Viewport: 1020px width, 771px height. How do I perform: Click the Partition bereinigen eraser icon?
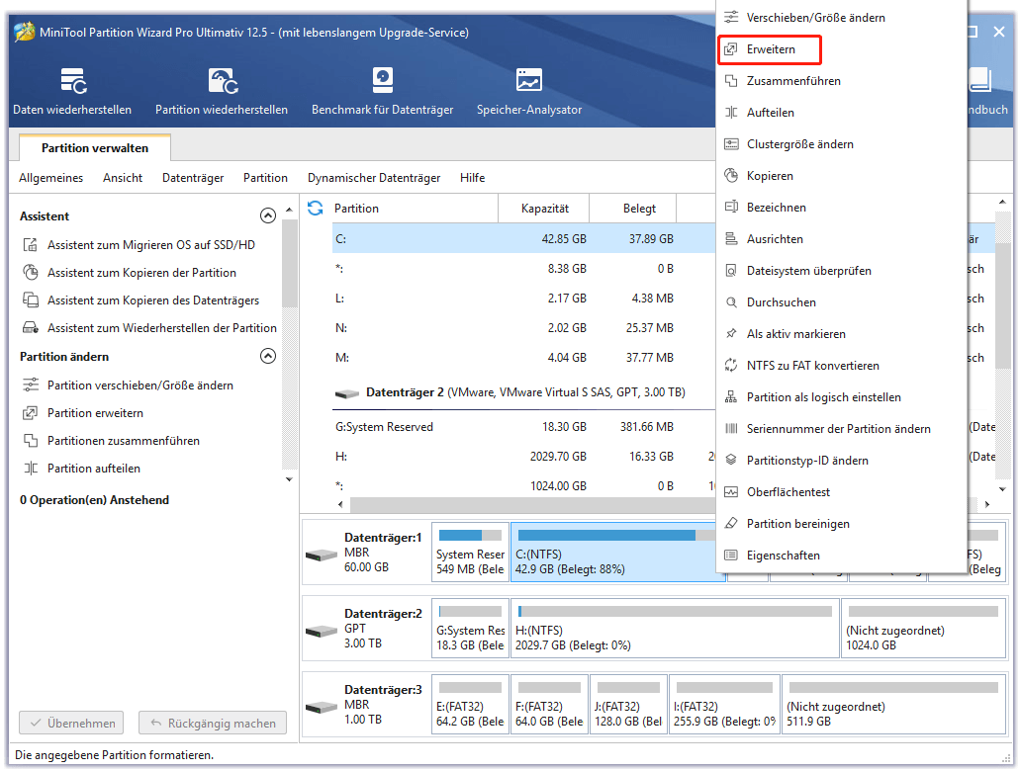[x=731, y=524]
